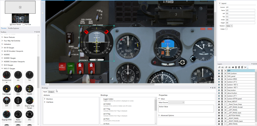Click the move layer down icon
257x126 pixels.
pos(222,67)
